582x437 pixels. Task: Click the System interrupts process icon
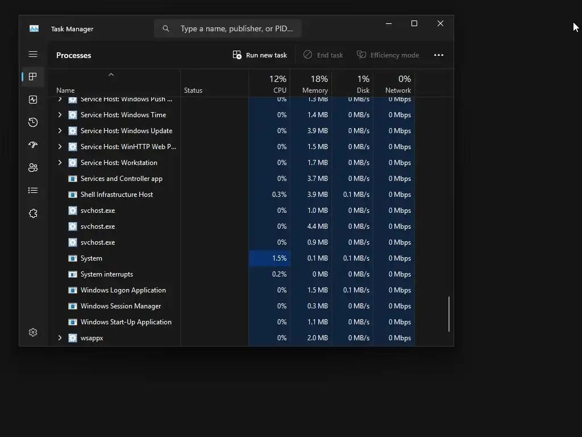pos(73,274)
